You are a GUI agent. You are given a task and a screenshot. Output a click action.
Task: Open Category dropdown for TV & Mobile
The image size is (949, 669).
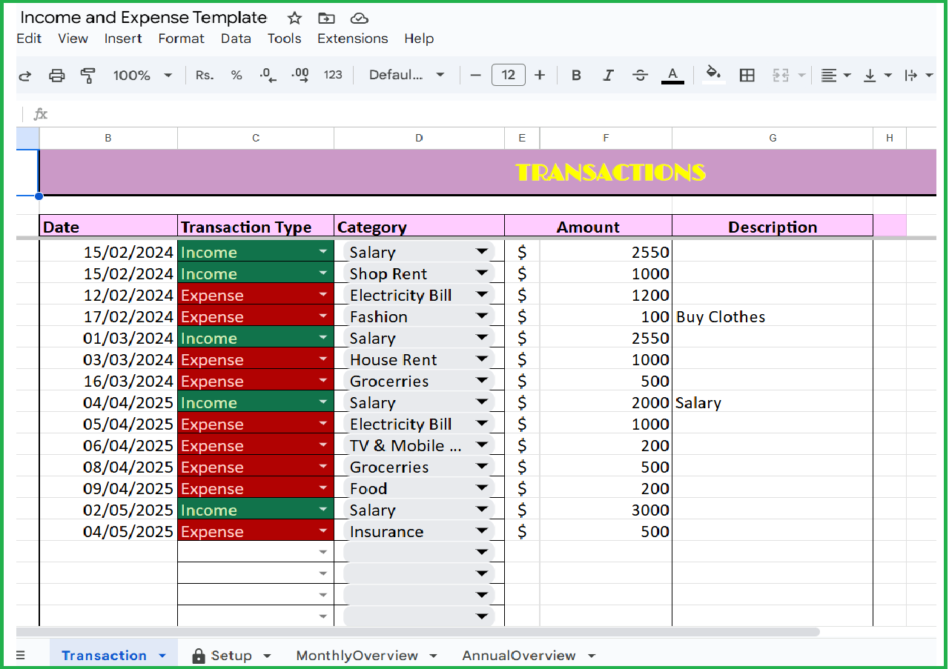pos(482,445)
